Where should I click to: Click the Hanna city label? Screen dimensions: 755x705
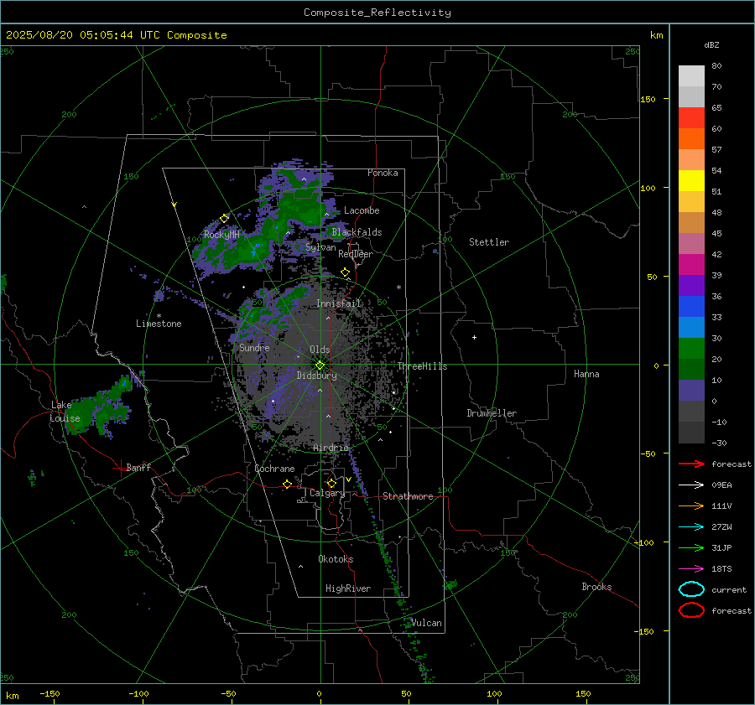tap(586, 374)
